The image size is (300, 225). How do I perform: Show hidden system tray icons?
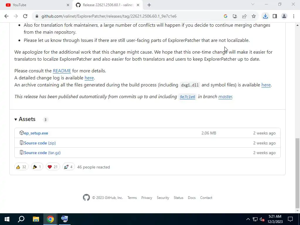click(248, 219)
